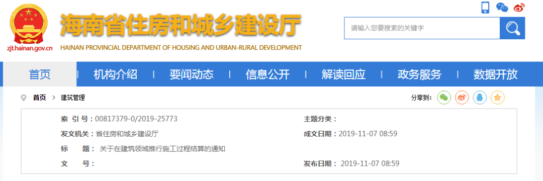Click the magnifier search button
Screen dimensions: 543x181
[x=512, y=28]
